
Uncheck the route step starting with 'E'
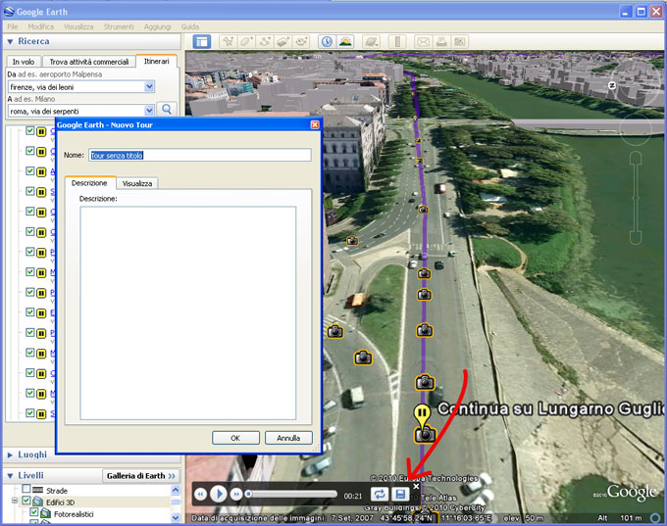pyautogui.click(x=29, y=311)
